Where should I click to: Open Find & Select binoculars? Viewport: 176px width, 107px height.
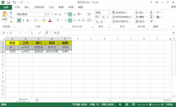click(x=158, y=17)
